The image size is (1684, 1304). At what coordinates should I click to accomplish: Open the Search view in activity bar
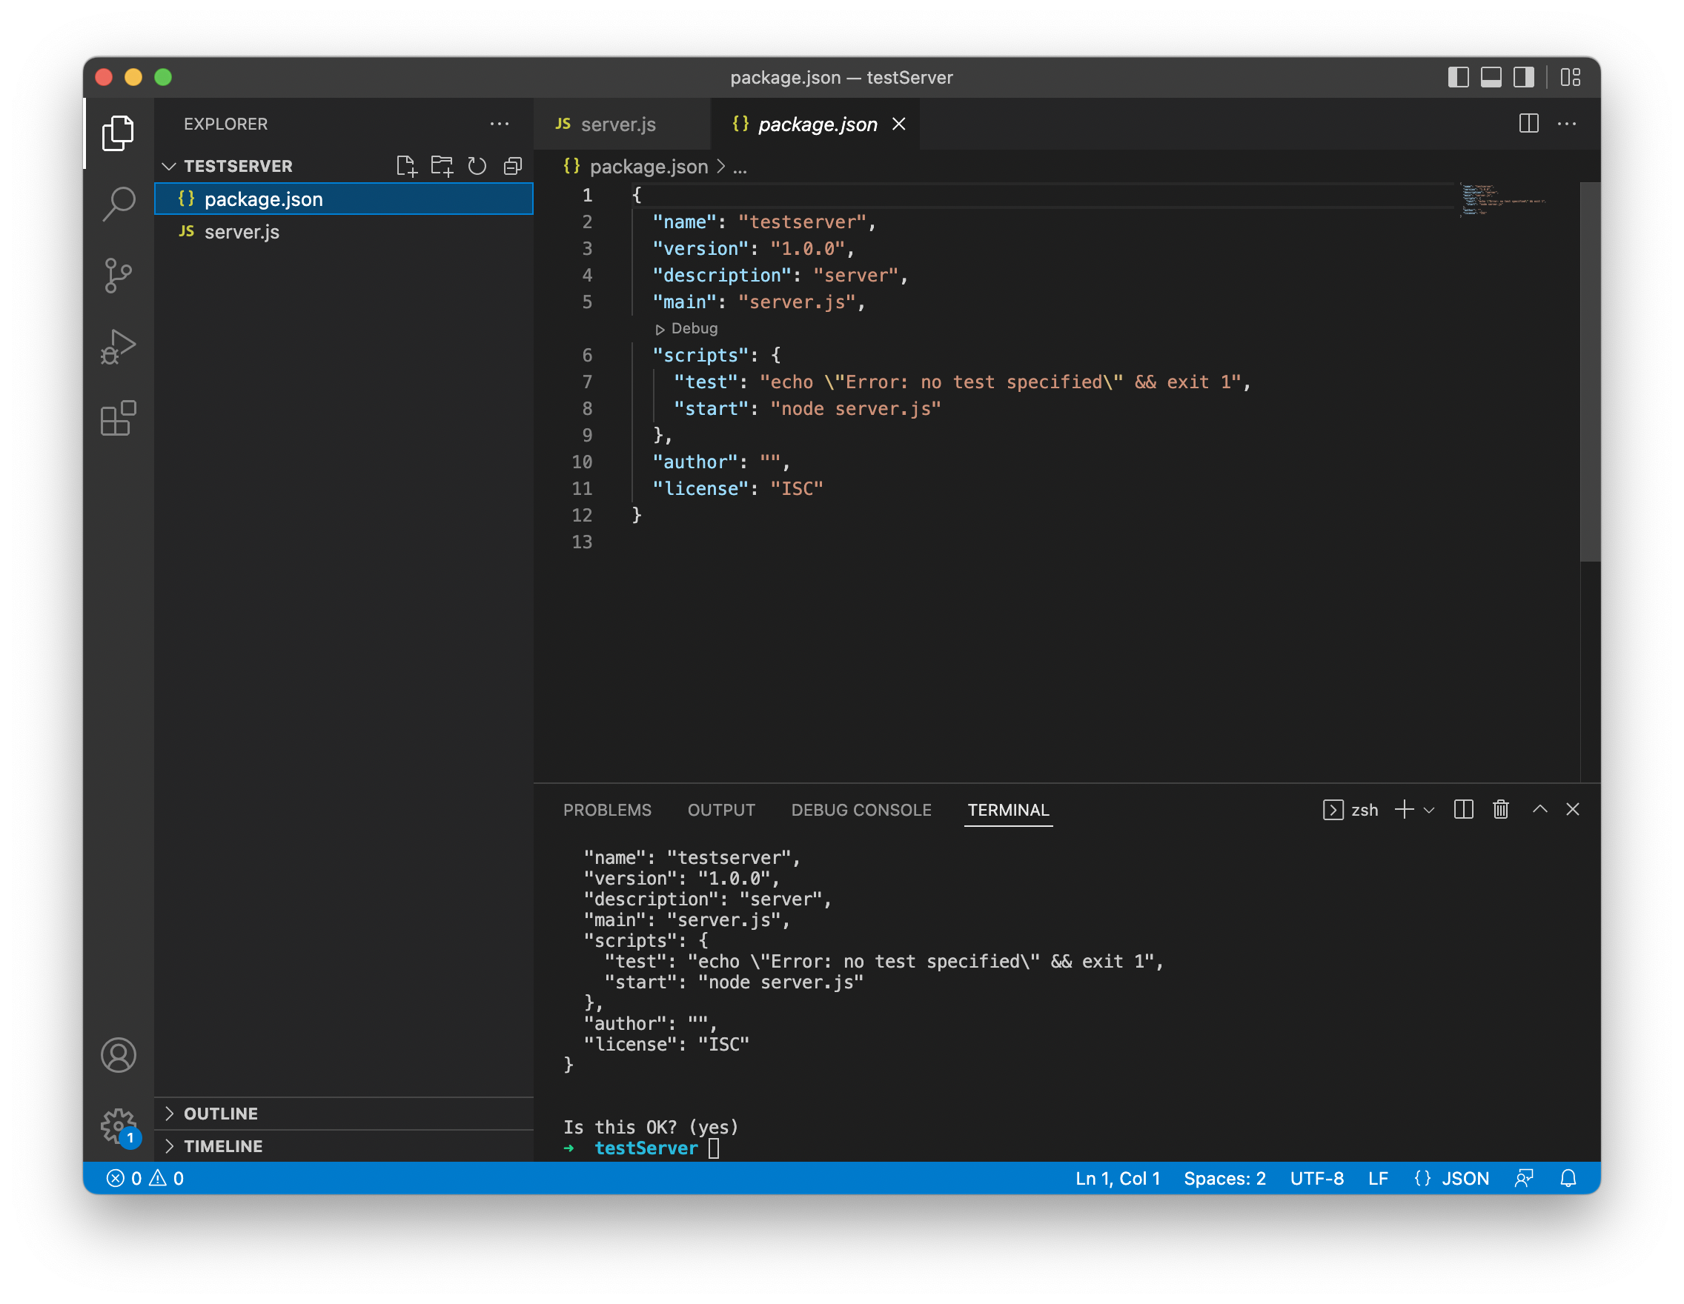pos(118,204)
